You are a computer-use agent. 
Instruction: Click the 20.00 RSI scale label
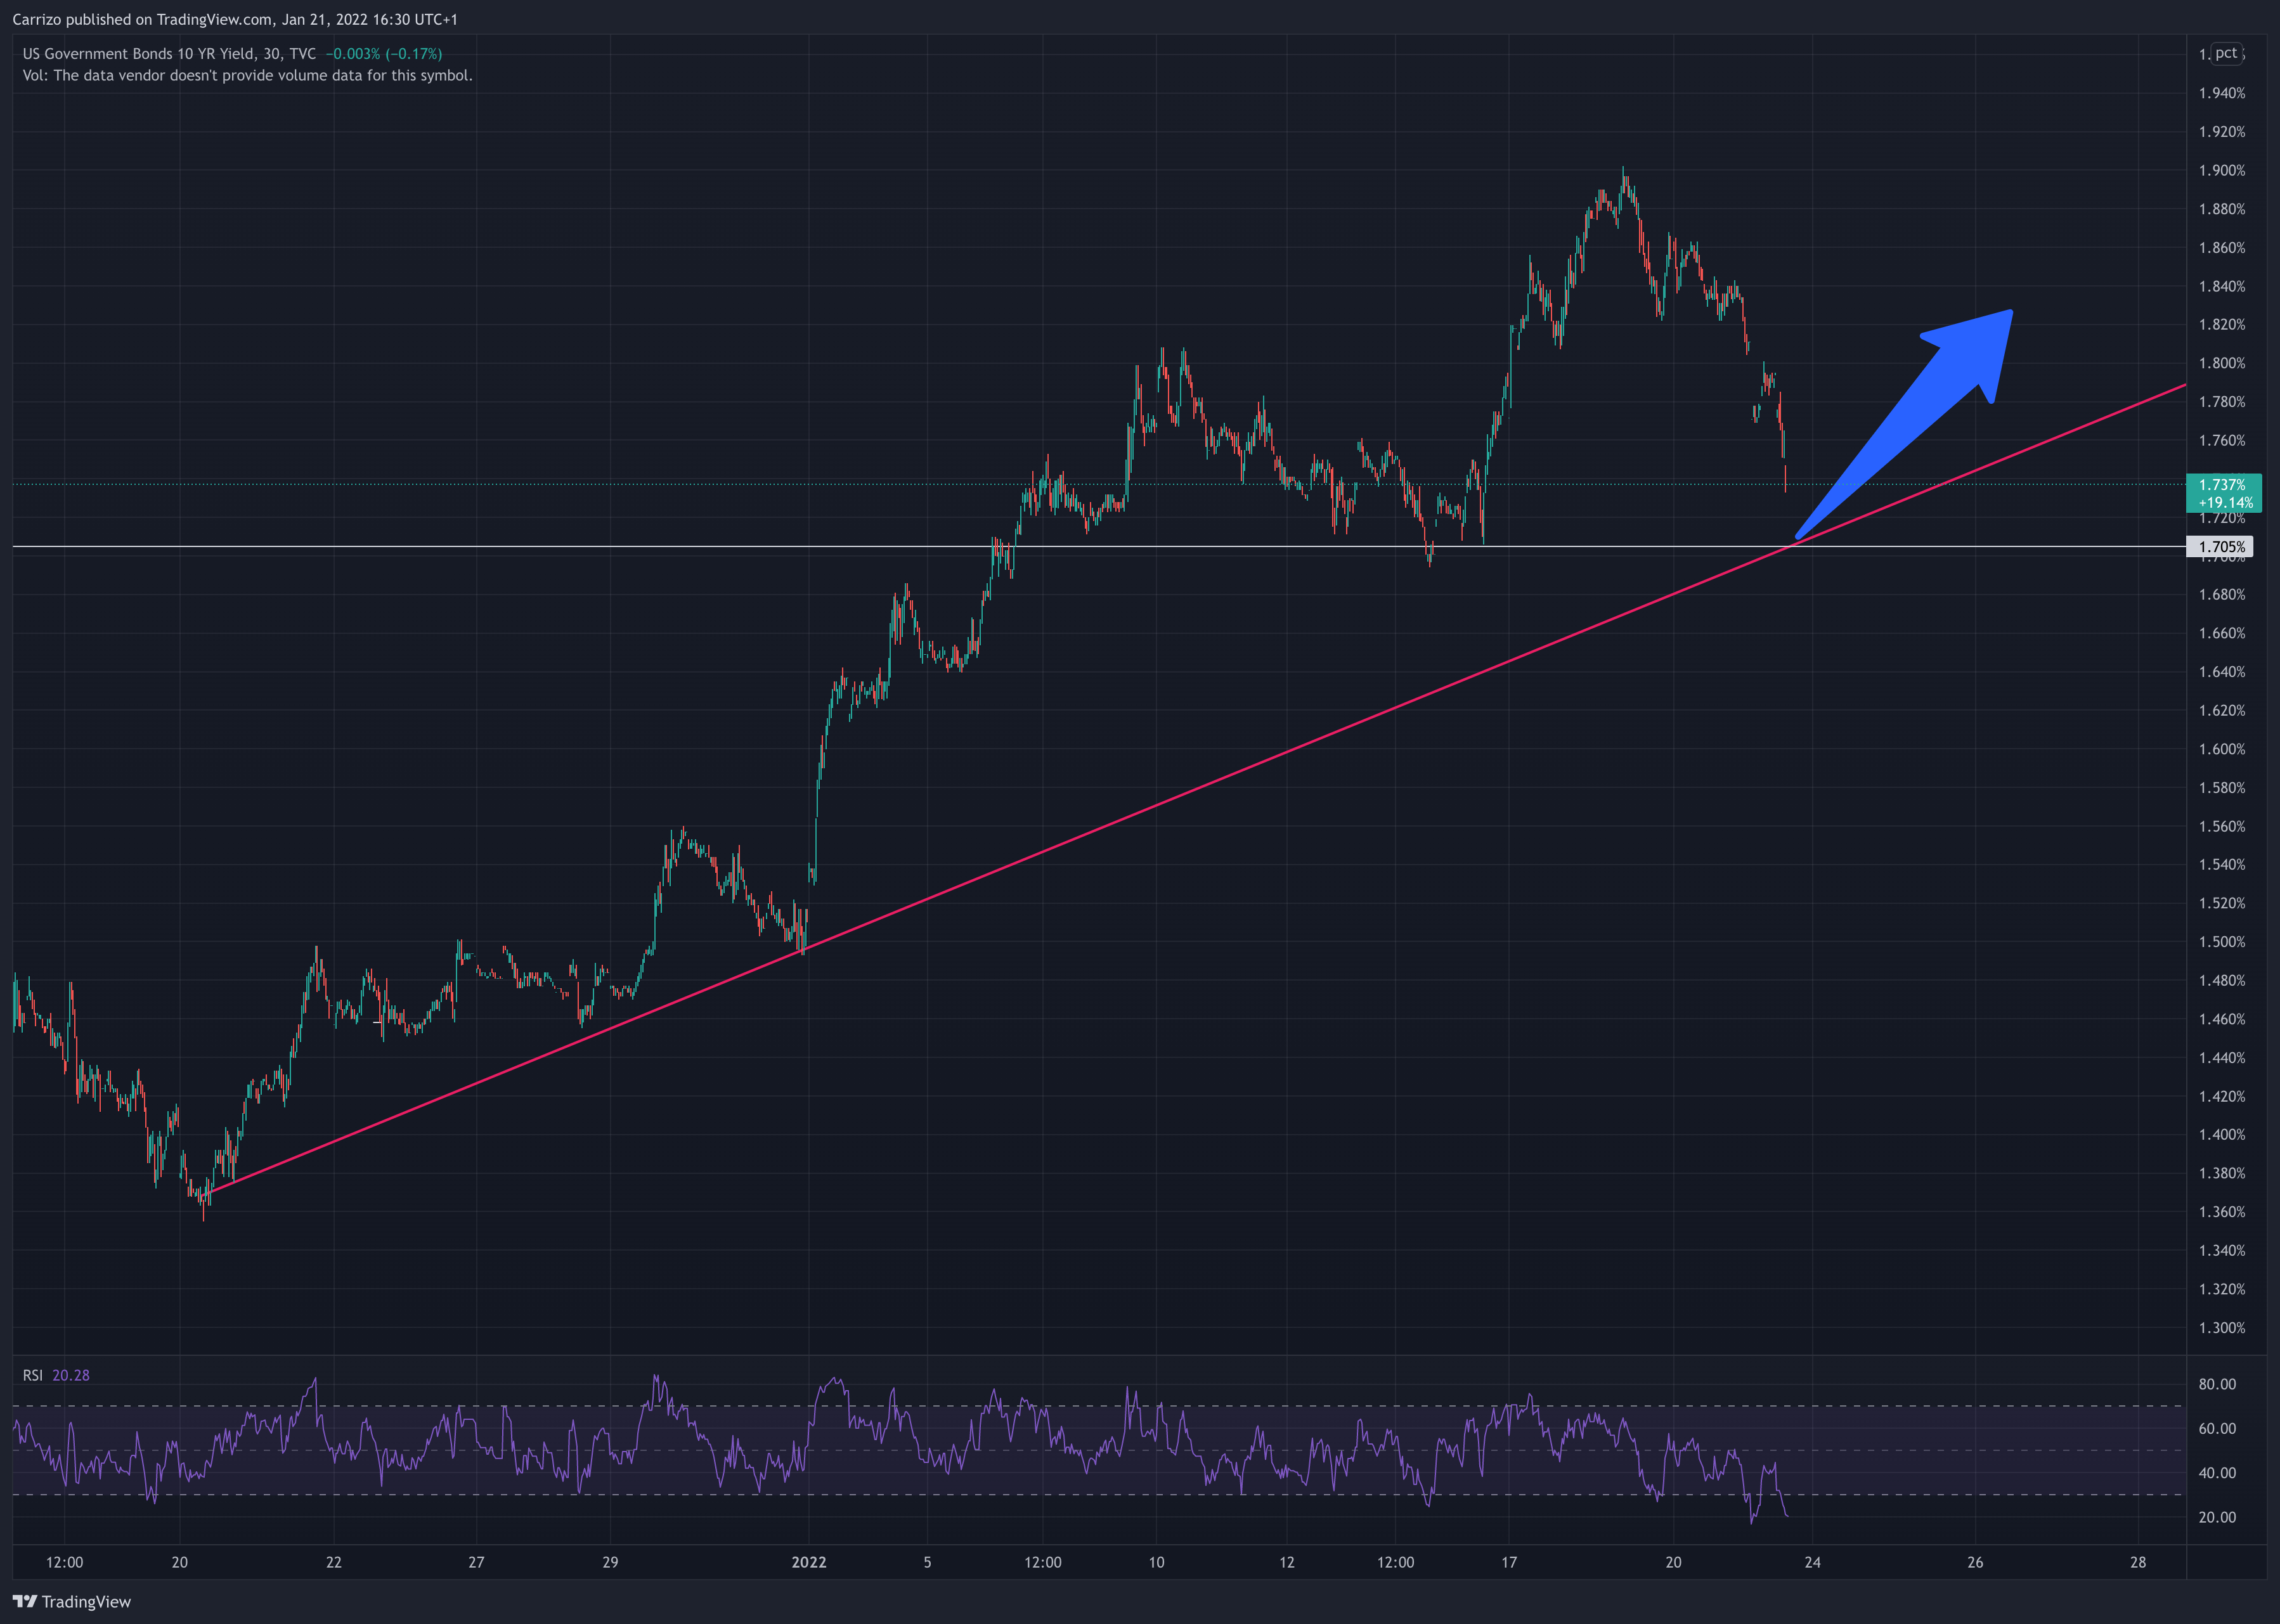point(2217,1517)
